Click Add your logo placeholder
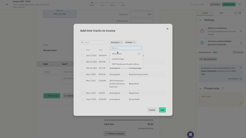This screenshot has height=138, width=246. click(x=60, y=13)
